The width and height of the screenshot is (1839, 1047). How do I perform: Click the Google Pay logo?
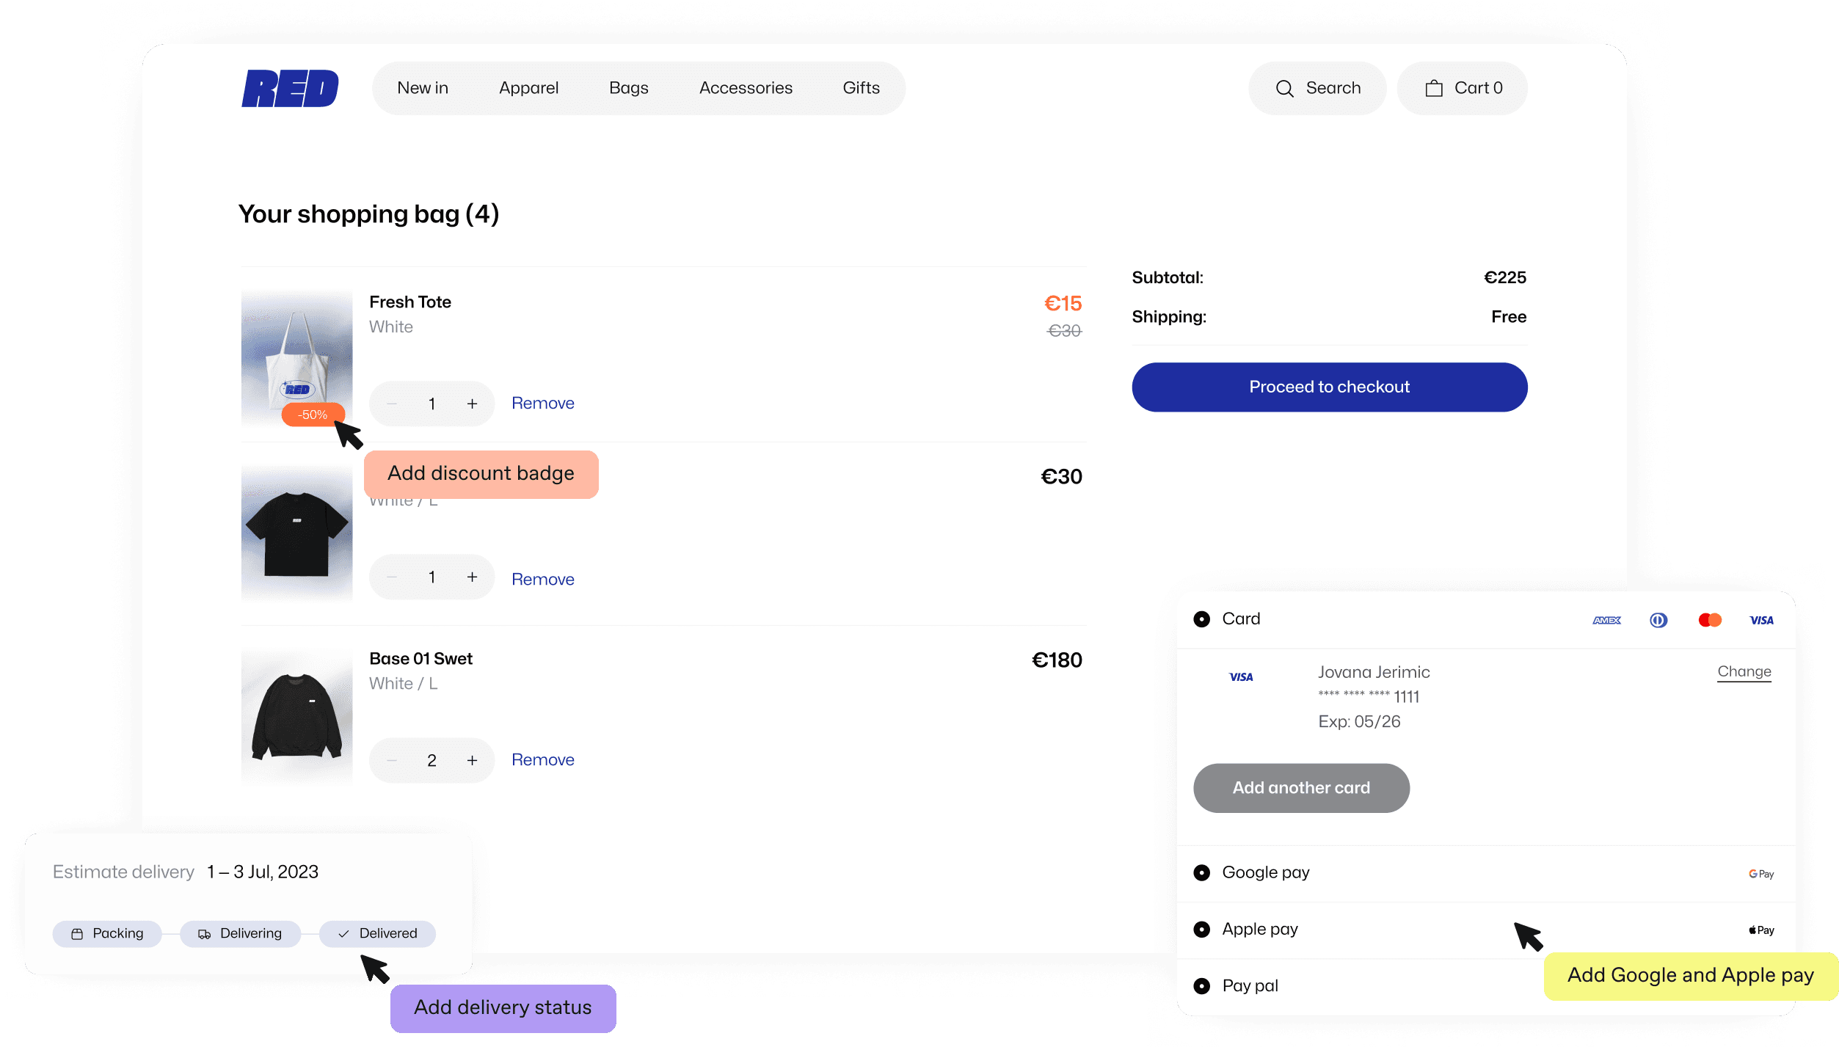coord(1760,874)
